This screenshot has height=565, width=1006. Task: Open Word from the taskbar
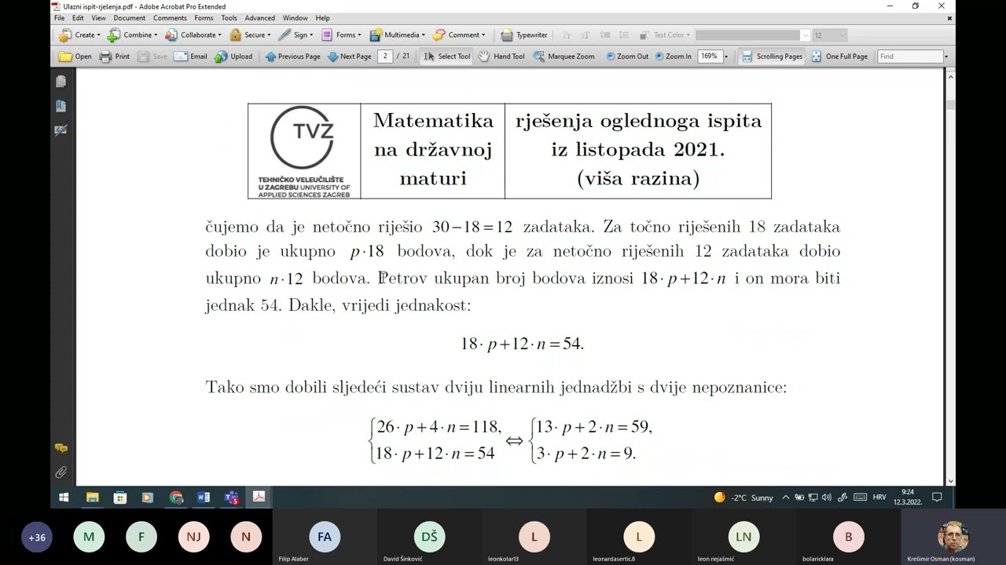pos(204,498)
